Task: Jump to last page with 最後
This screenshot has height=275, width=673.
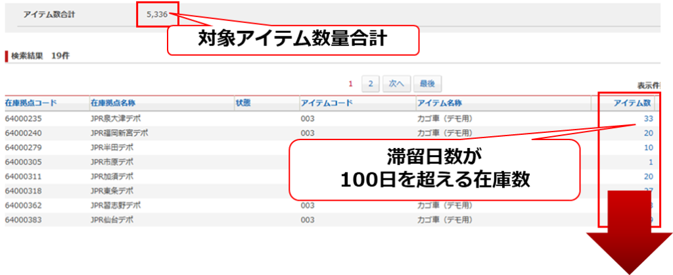Action: 427,84
